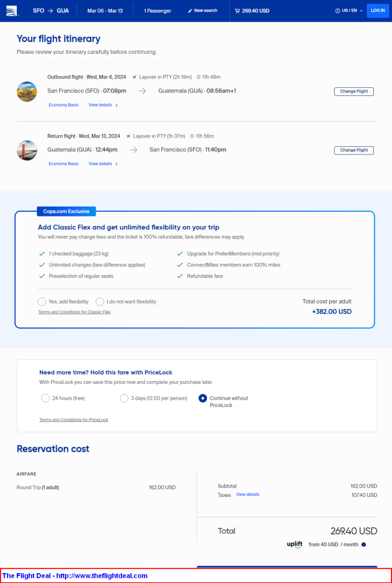Click the Copa Airlines logo
The width and height of the screenshot is (392, 583).
[x=12, y=11]
